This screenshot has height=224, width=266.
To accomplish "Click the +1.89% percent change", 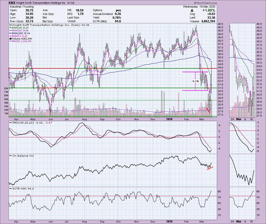I will tap(209, 10).
